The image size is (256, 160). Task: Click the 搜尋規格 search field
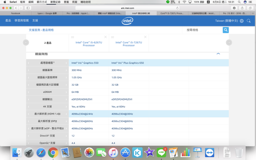pos(202,30)
